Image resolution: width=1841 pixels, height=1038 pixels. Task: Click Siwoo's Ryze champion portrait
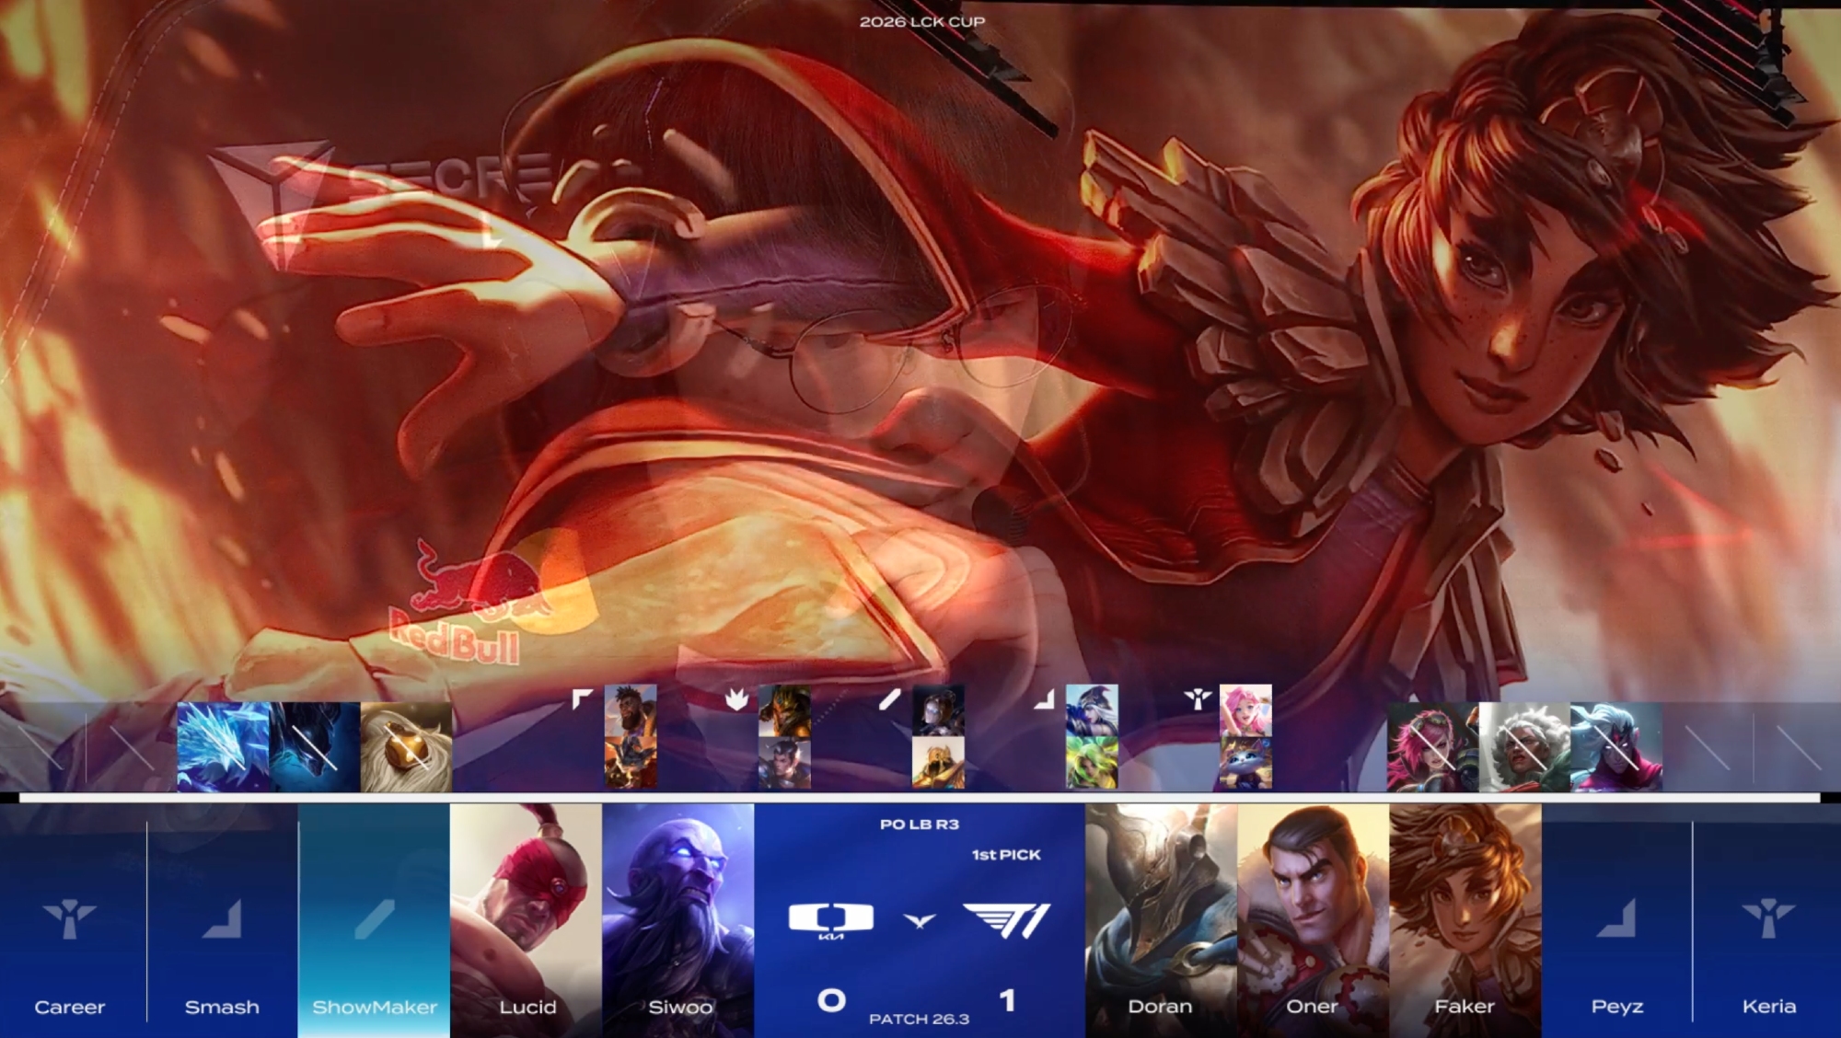pos(678,911)
